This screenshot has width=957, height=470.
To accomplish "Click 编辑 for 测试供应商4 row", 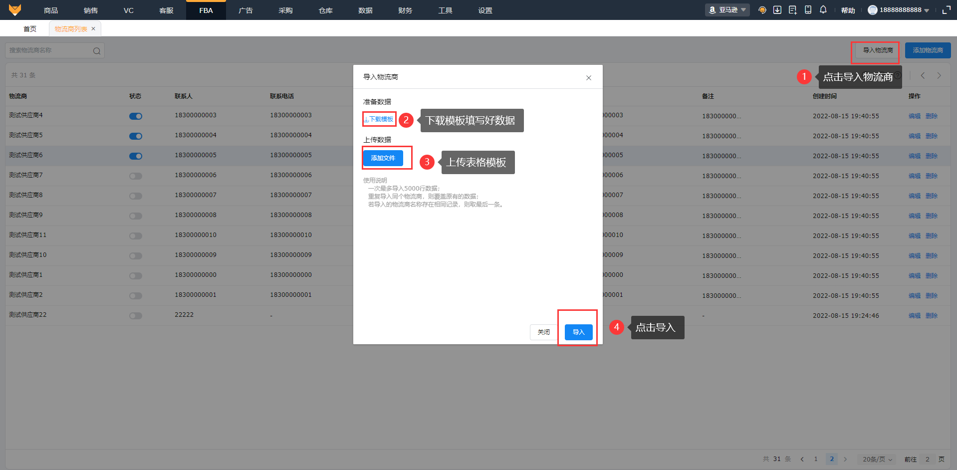I will tap(915, 116).
